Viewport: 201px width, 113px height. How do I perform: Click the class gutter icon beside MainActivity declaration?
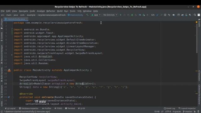point(9,70)
